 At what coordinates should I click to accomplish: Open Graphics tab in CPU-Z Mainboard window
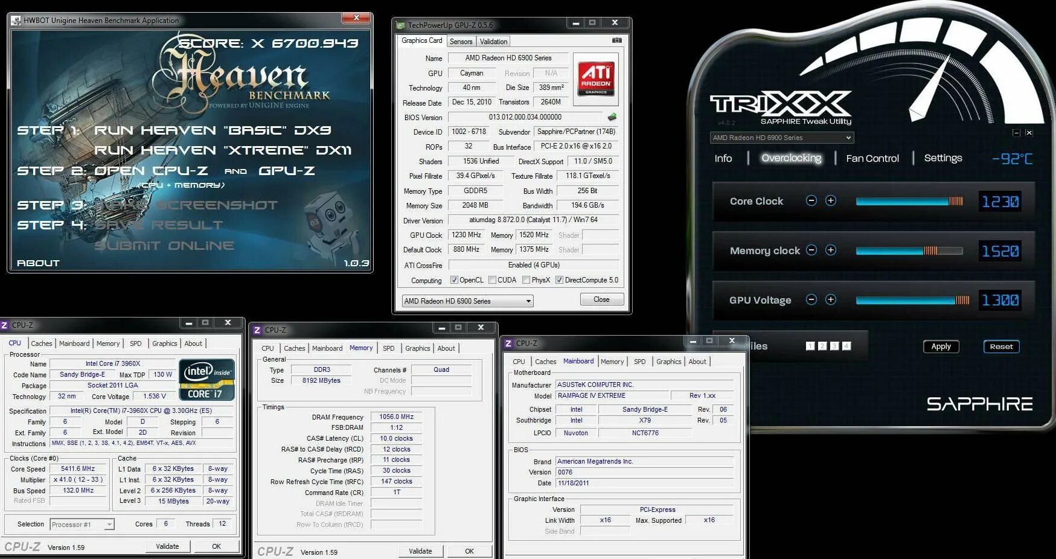pyautogui.click(x=668, y=362)
